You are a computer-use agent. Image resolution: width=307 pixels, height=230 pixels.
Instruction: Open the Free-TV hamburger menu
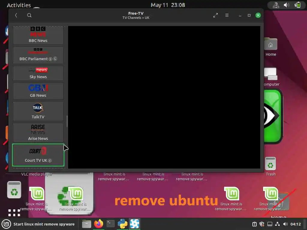[x=227, y=15]
